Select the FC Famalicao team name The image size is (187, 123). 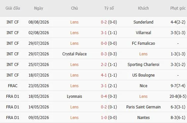143,43
